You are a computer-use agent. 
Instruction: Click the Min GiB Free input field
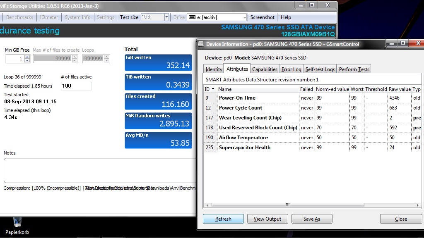15,59
